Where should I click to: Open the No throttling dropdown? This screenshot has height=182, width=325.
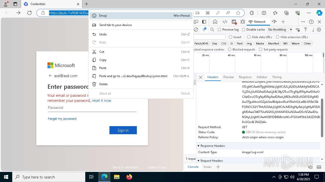(280, 30)
